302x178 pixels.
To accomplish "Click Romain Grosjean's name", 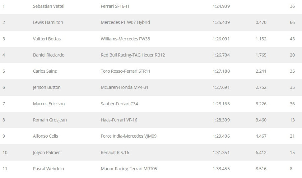I will (x=50, y=120).
